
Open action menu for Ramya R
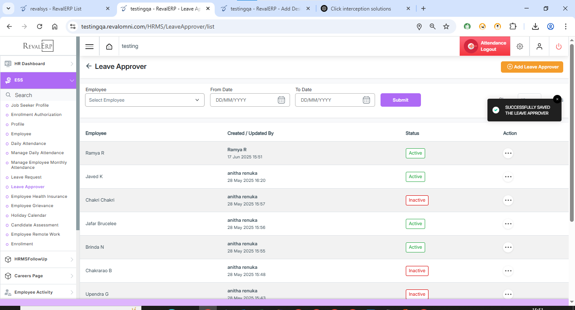pyautogui.click(x=508, y=153)
